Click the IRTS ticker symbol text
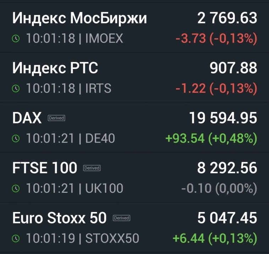 point(98,88)
